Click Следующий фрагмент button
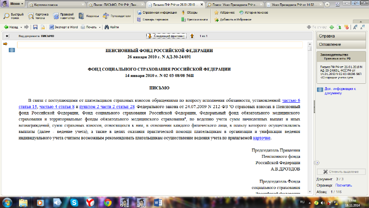Image resolution: width=369 pixels, height=208 pixels. (x=166, y=36)
